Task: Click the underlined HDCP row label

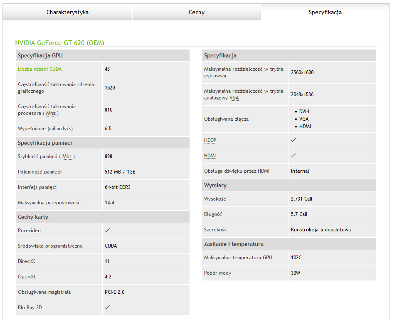Action: pyautogui.click(x=210, y=140)
